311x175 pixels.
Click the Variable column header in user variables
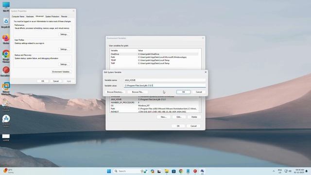tap(123, 51)
